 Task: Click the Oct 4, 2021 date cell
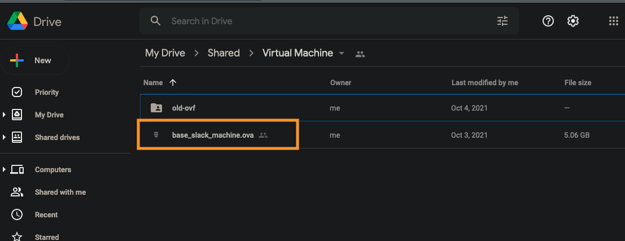coord(469,108)
